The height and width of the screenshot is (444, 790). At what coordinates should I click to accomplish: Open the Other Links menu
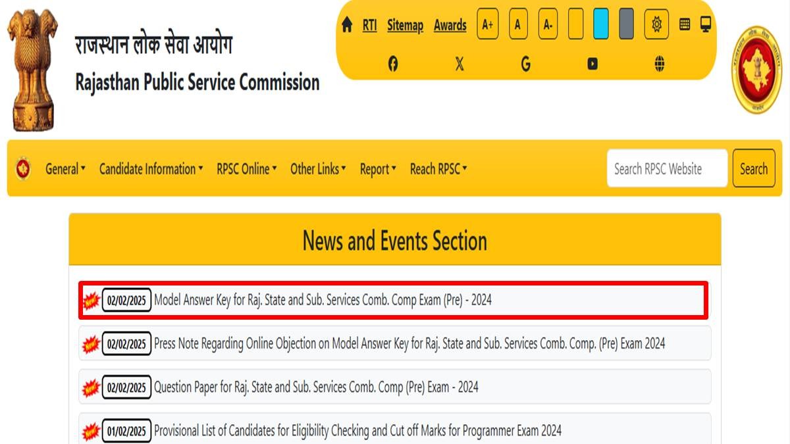318,169
